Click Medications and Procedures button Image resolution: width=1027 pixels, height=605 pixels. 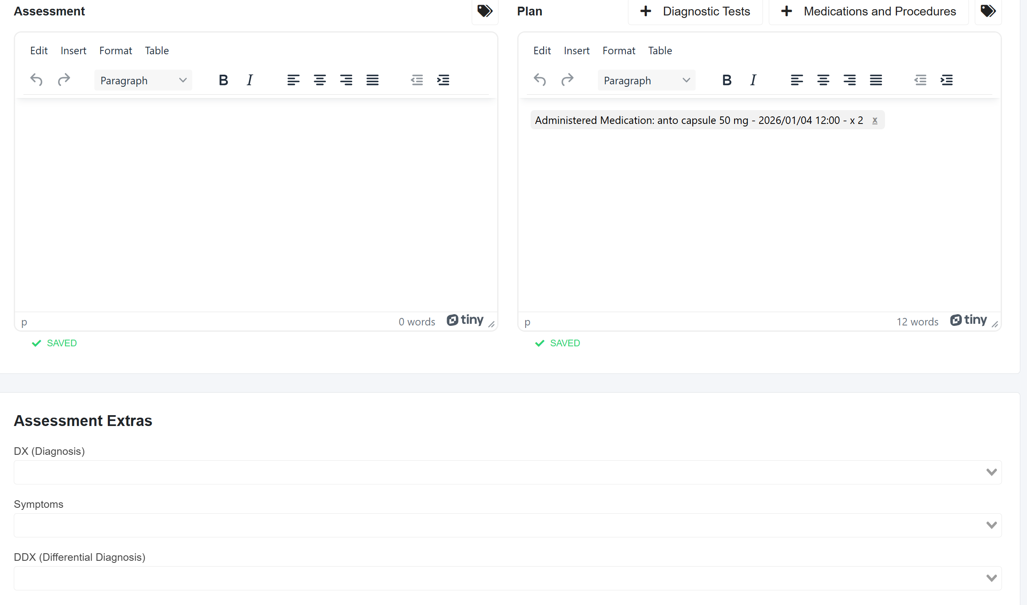868,12
